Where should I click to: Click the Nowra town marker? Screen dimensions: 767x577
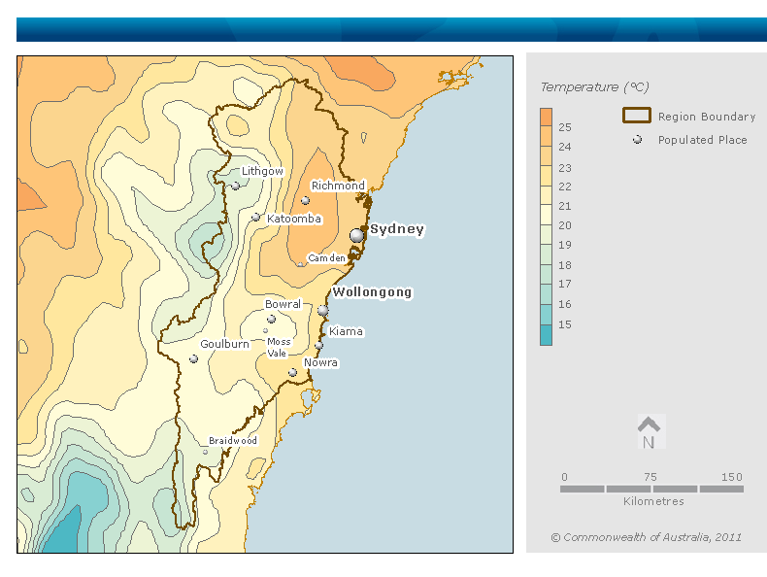pos(292,372)
